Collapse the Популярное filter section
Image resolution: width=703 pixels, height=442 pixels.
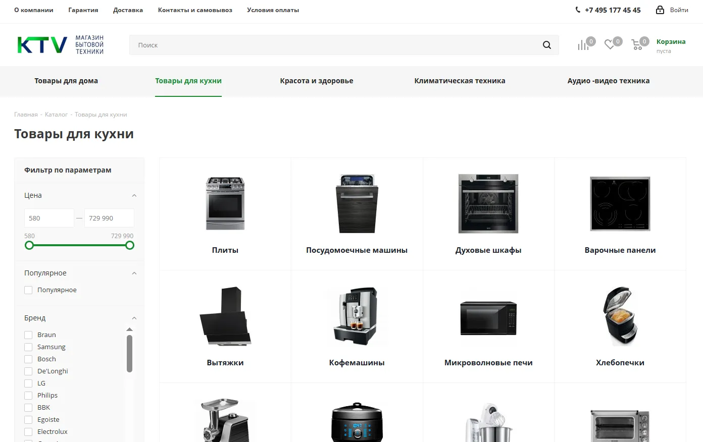tap(134, 273)
